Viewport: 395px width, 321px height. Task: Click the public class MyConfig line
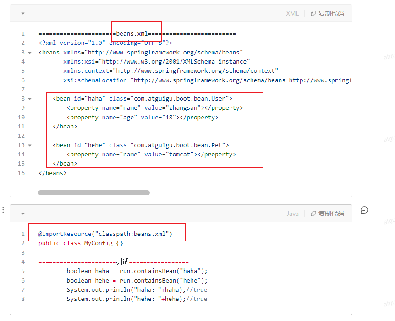[81, 243]
